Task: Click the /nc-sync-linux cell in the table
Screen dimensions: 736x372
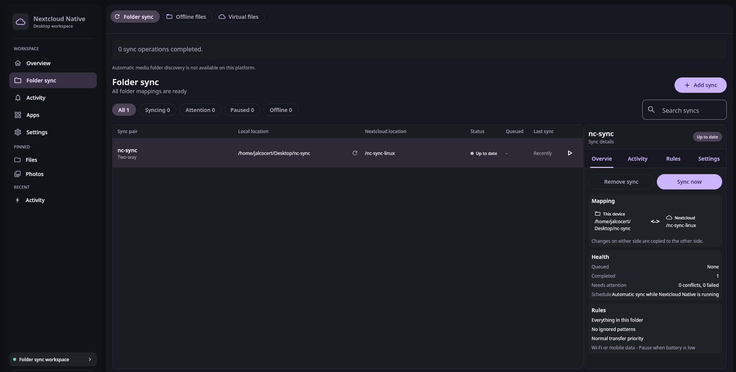Action: coord(380,153)
